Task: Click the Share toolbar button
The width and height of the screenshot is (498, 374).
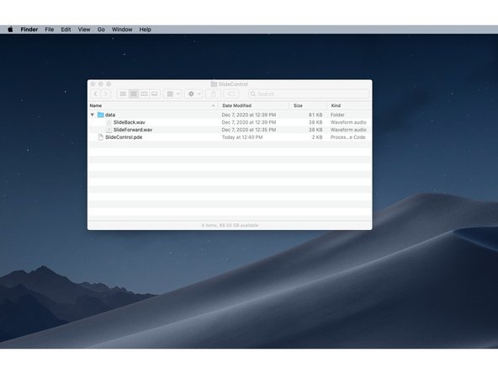Action: (214, 93)
